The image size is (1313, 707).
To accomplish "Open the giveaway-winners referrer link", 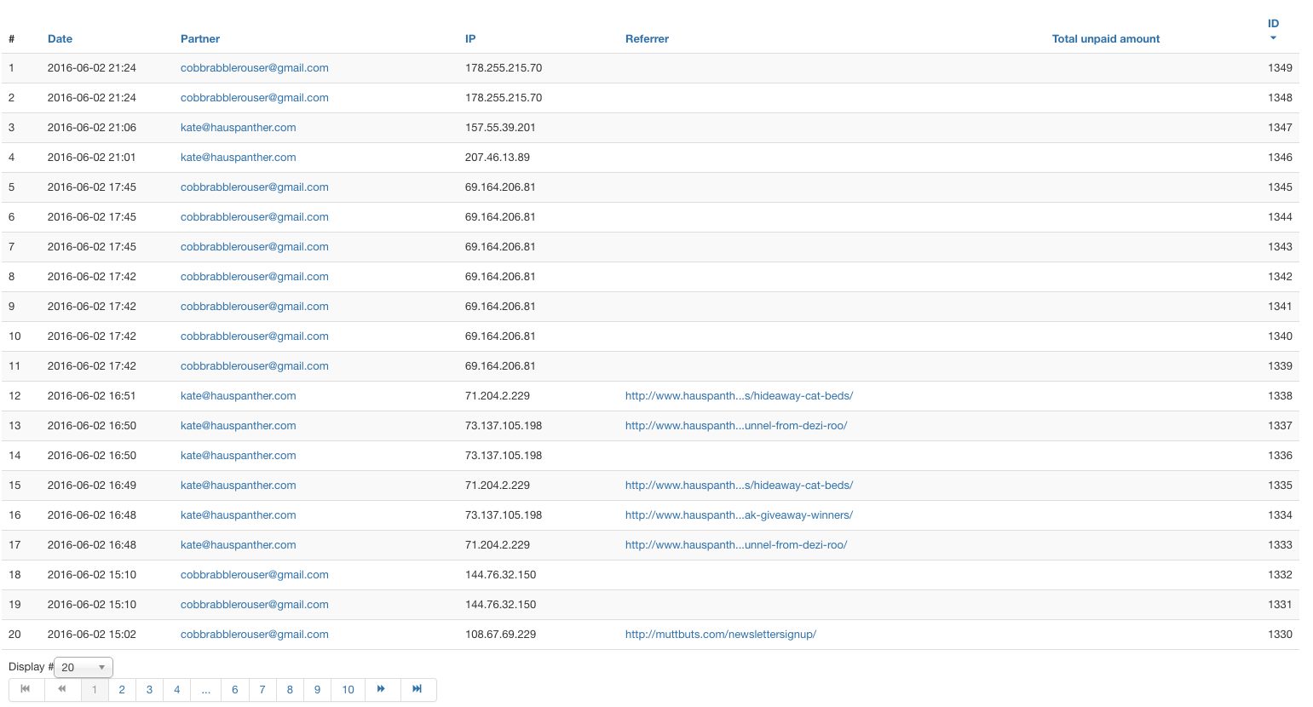I will tap(739, 515).
